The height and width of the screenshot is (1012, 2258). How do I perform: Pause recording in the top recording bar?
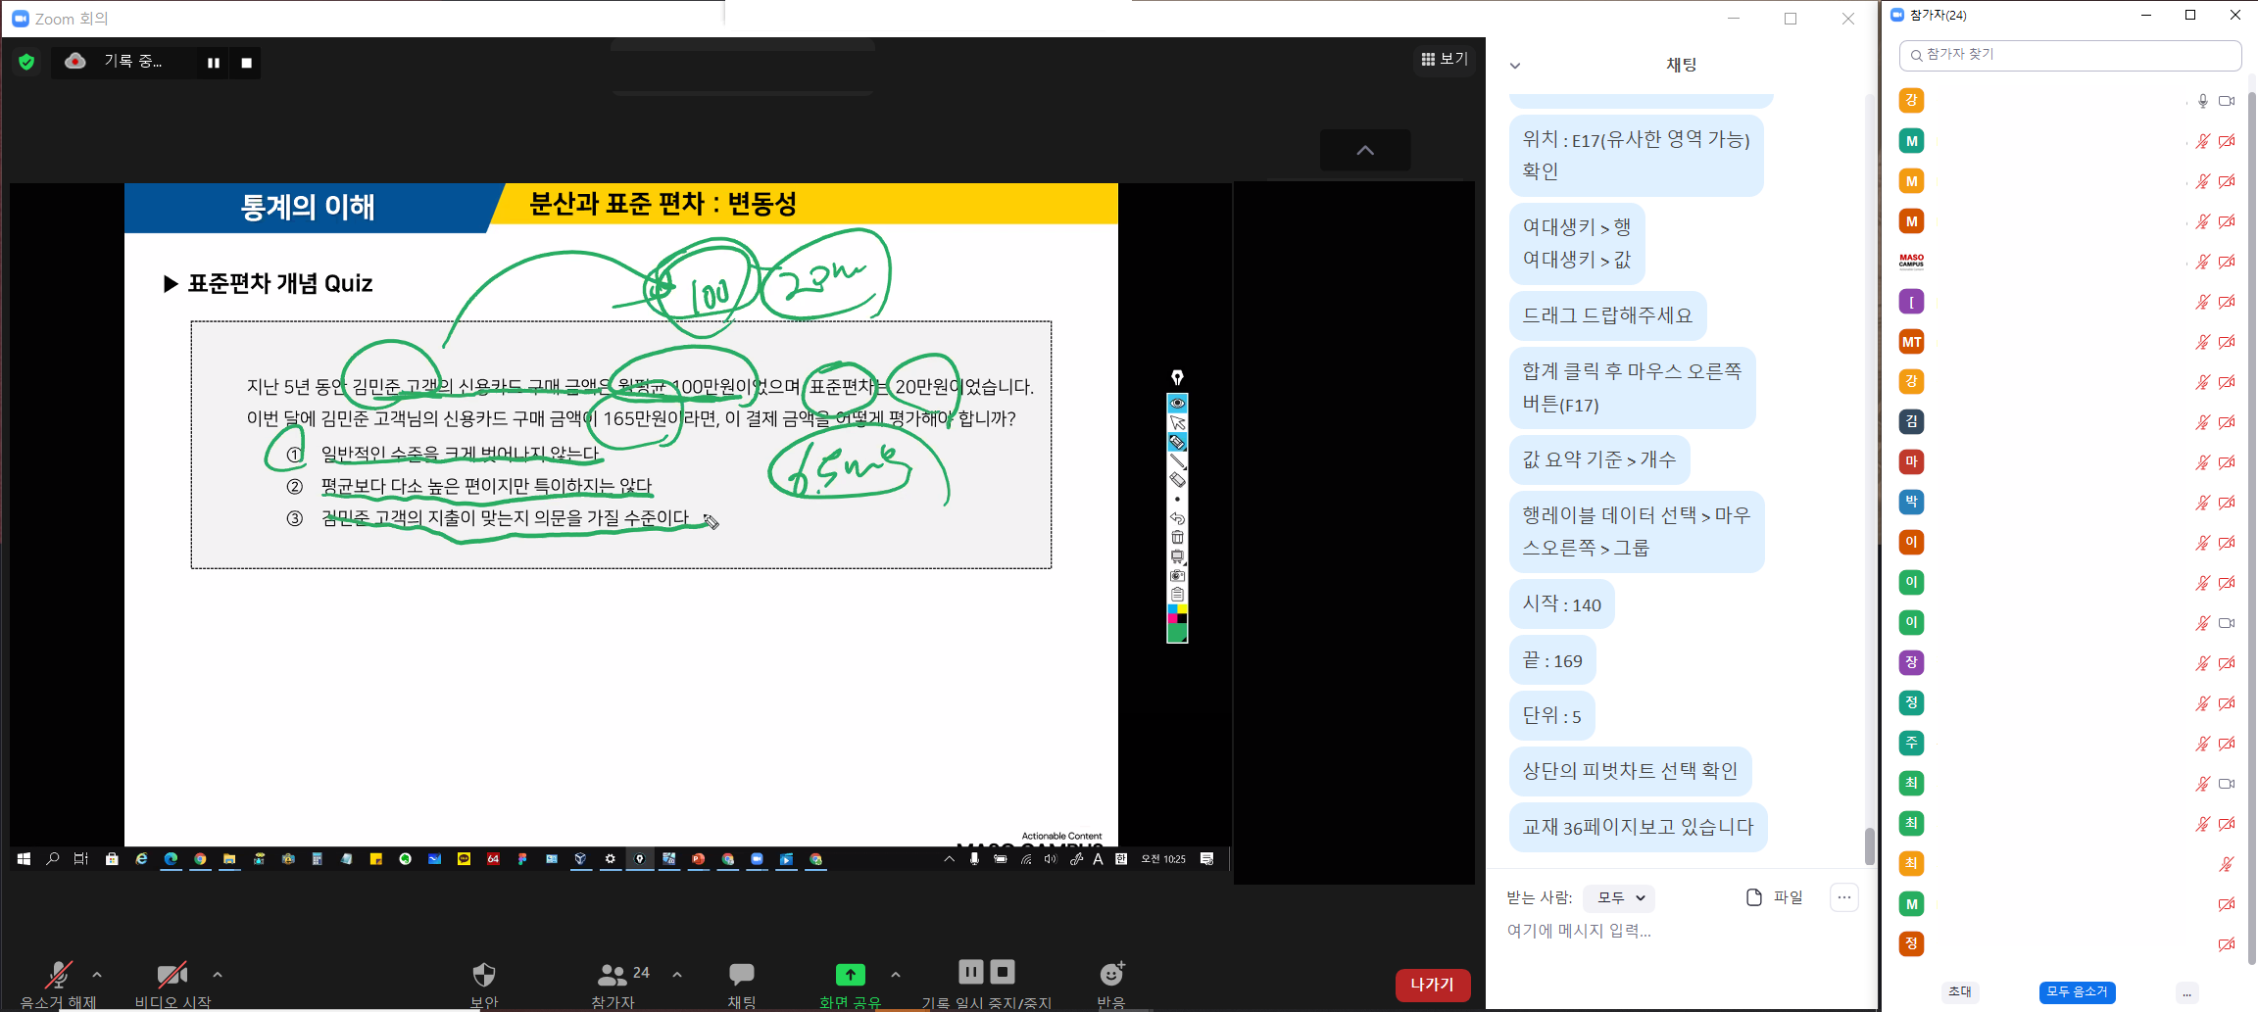pyautogui.click(x=213, y=63)
